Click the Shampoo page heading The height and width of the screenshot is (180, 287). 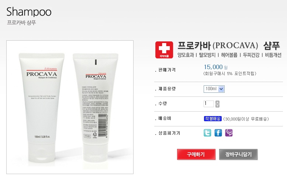(x=29, y=12)
